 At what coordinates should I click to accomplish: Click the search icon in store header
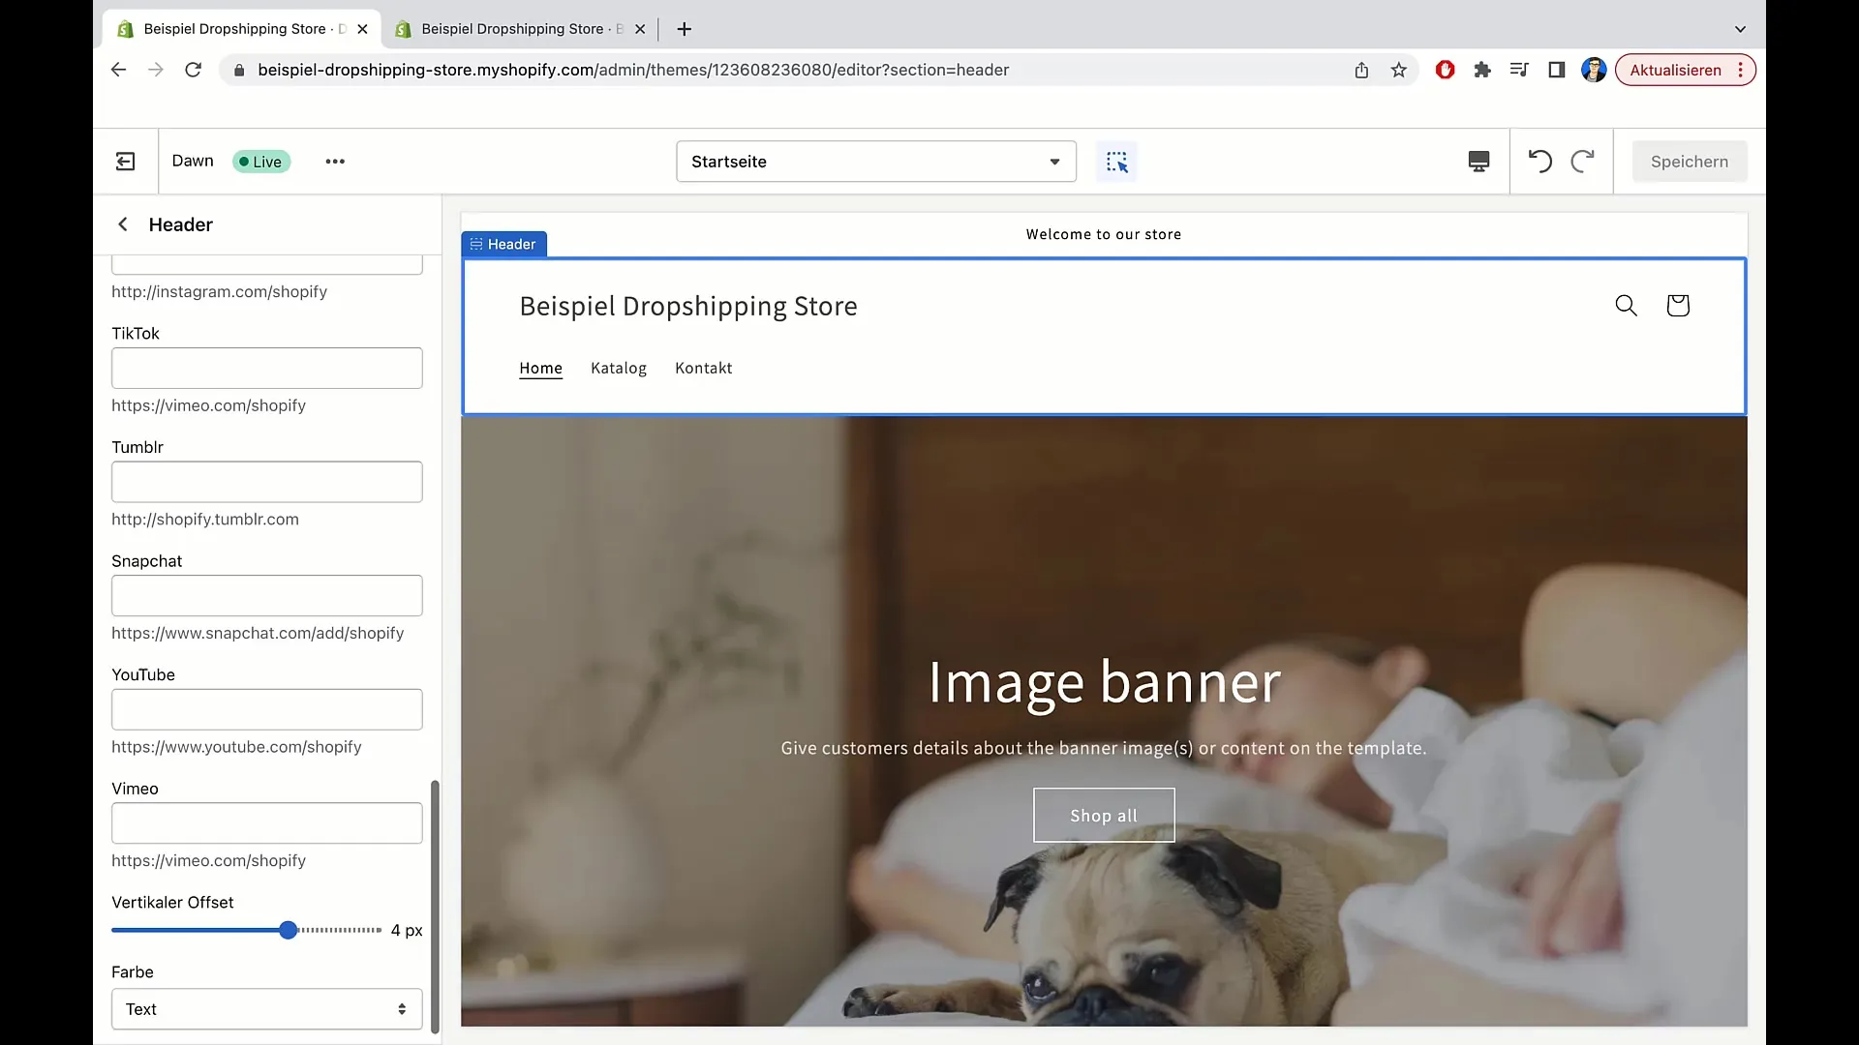(x=1627, y=305)
